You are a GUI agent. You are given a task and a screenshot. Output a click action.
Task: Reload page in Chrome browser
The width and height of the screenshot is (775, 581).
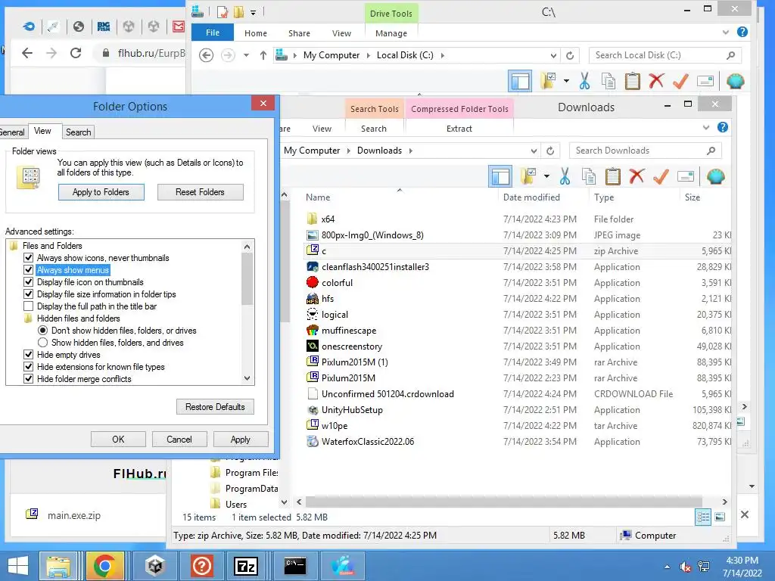76,53
